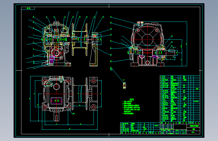This screenshot has width=218, height=141.
Task: Click the drawing number box in the top-left frame corner
Action: 28,8
